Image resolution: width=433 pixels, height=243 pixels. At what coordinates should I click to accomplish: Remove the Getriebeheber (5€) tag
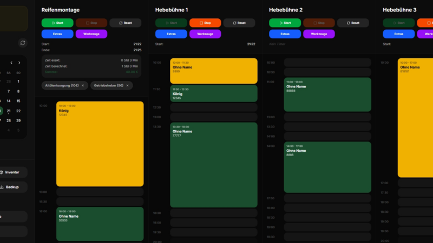click(x=128, y=85)
